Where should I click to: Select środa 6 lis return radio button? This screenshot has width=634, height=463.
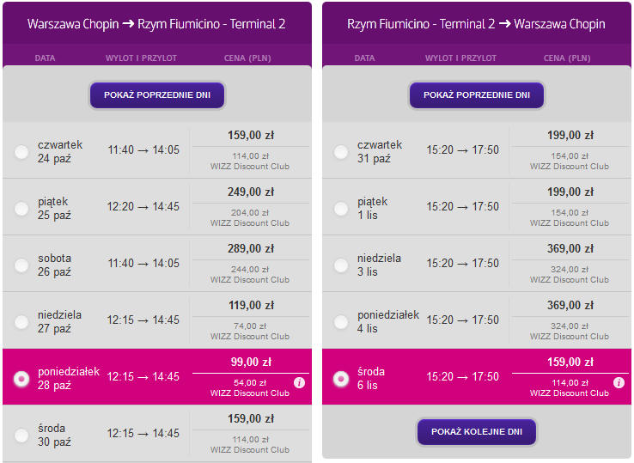(x=341, y=379)
